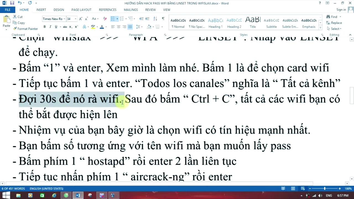Viewport: 354px width, 199px height.
Task: Toggle Superscript formatting
Action: 76,27
